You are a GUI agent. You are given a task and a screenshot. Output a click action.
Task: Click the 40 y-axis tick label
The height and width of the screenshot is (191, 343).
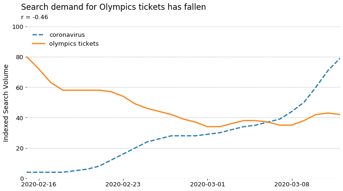point(20,118)
